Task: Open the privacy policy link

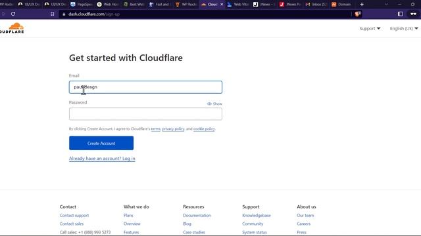Action: tap(173, 128)
